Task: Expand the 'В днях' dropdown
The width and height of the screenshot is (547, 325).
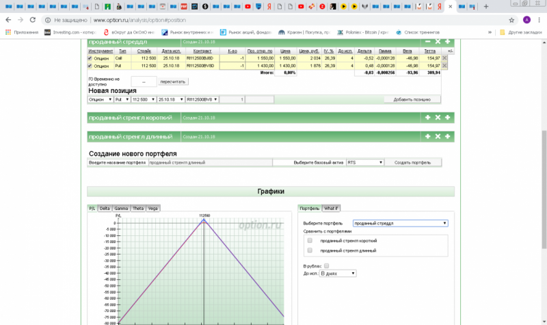Action: [338, 273]
